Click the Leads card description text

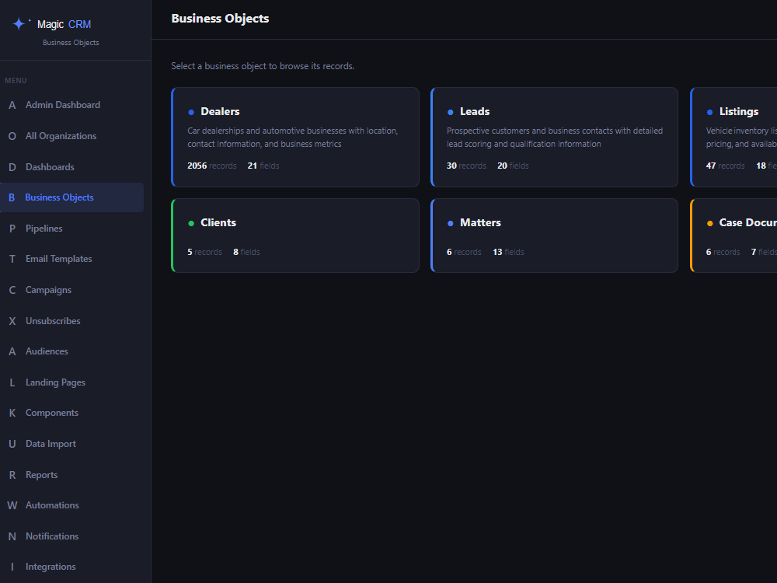click(555, 138)
